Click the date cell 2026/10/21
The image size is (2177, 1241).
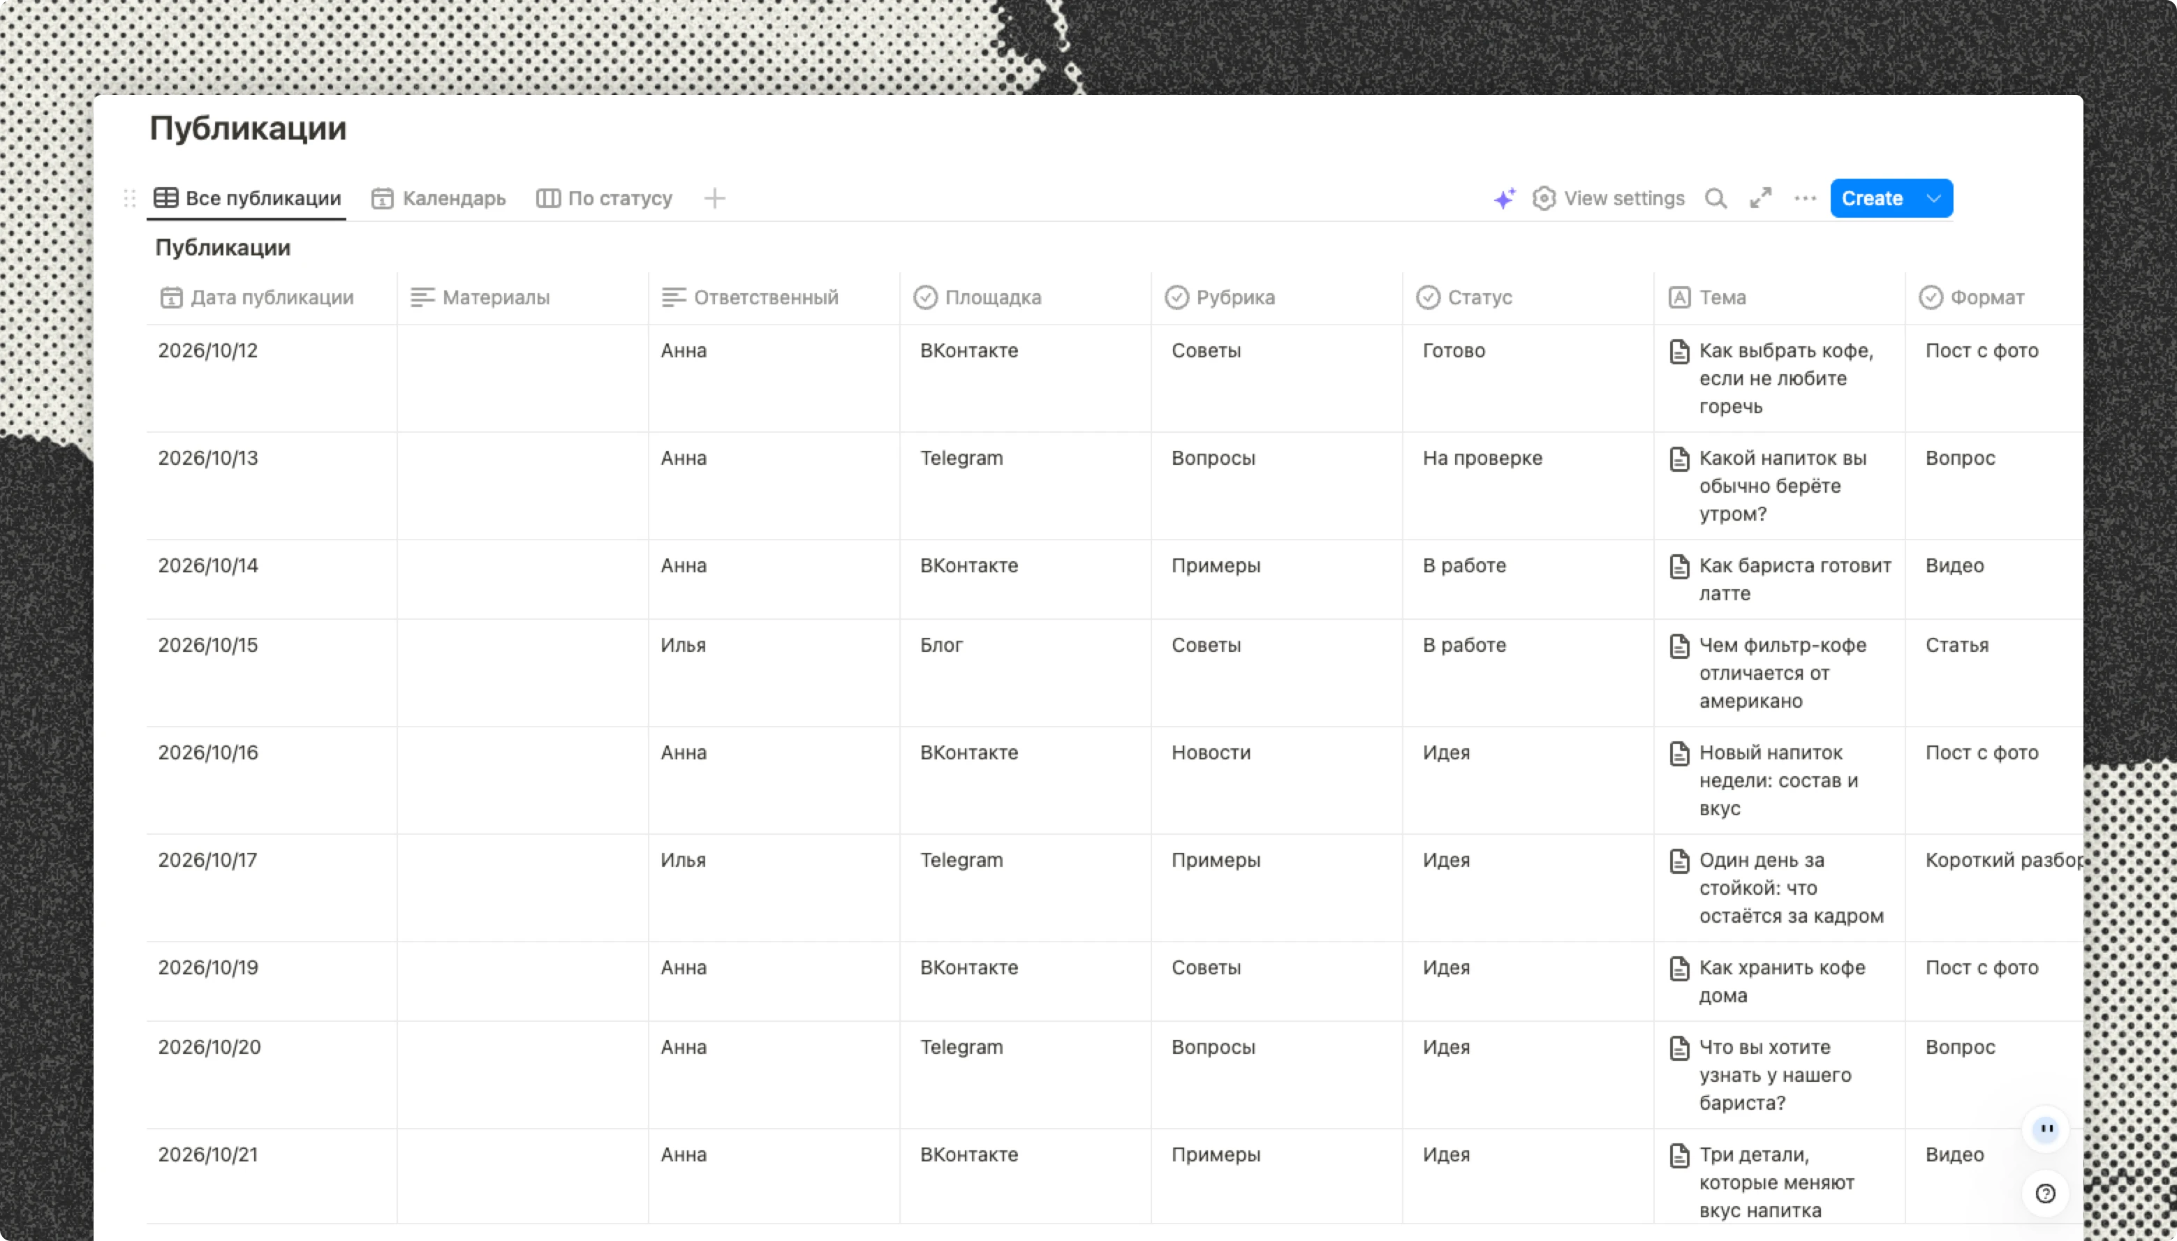pos(271,1176)
